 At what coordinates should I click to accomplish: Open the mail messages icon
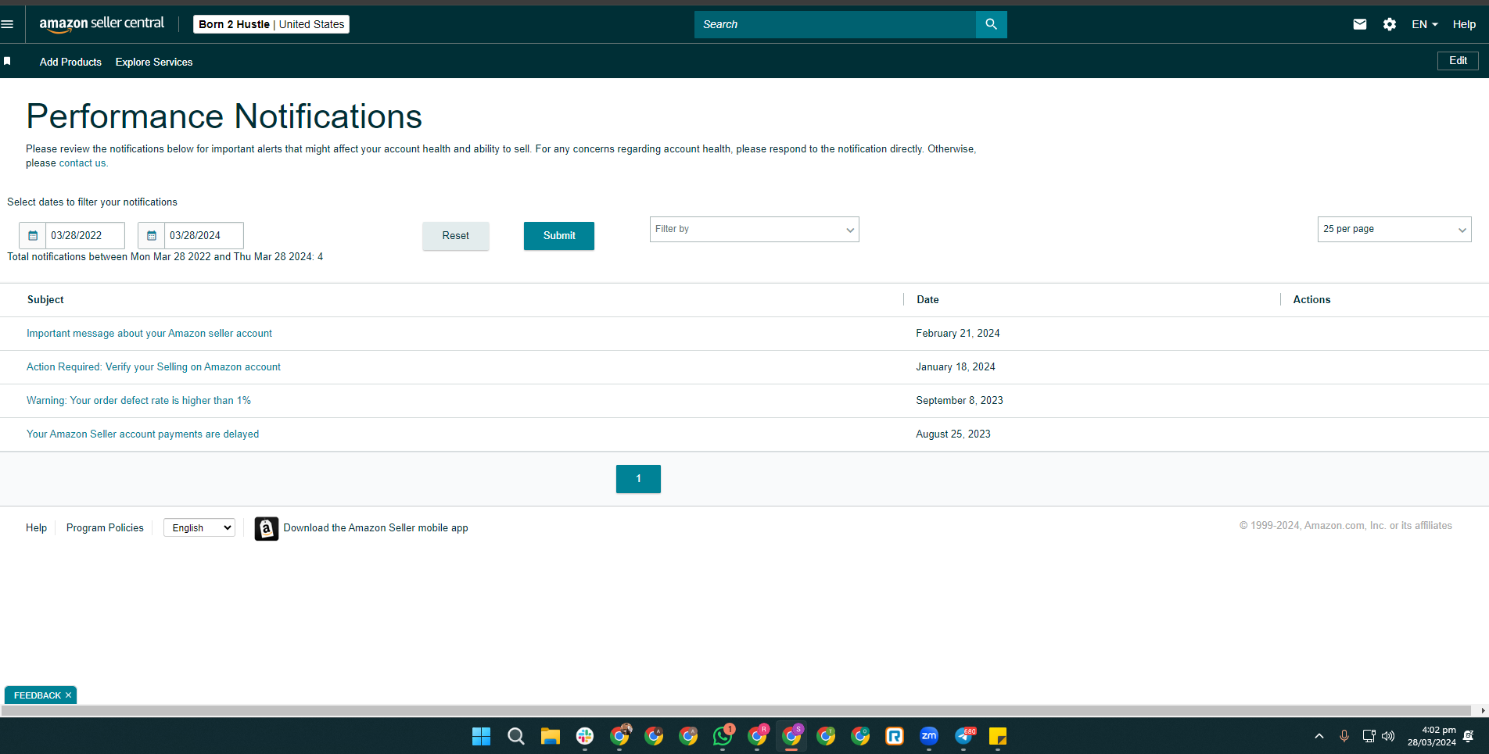click(1360, 24)
